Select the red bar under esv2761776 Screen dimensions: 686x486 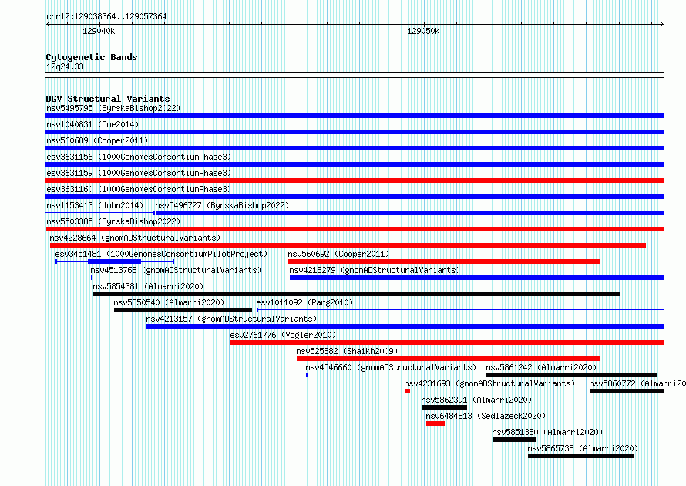pos(447,343)
